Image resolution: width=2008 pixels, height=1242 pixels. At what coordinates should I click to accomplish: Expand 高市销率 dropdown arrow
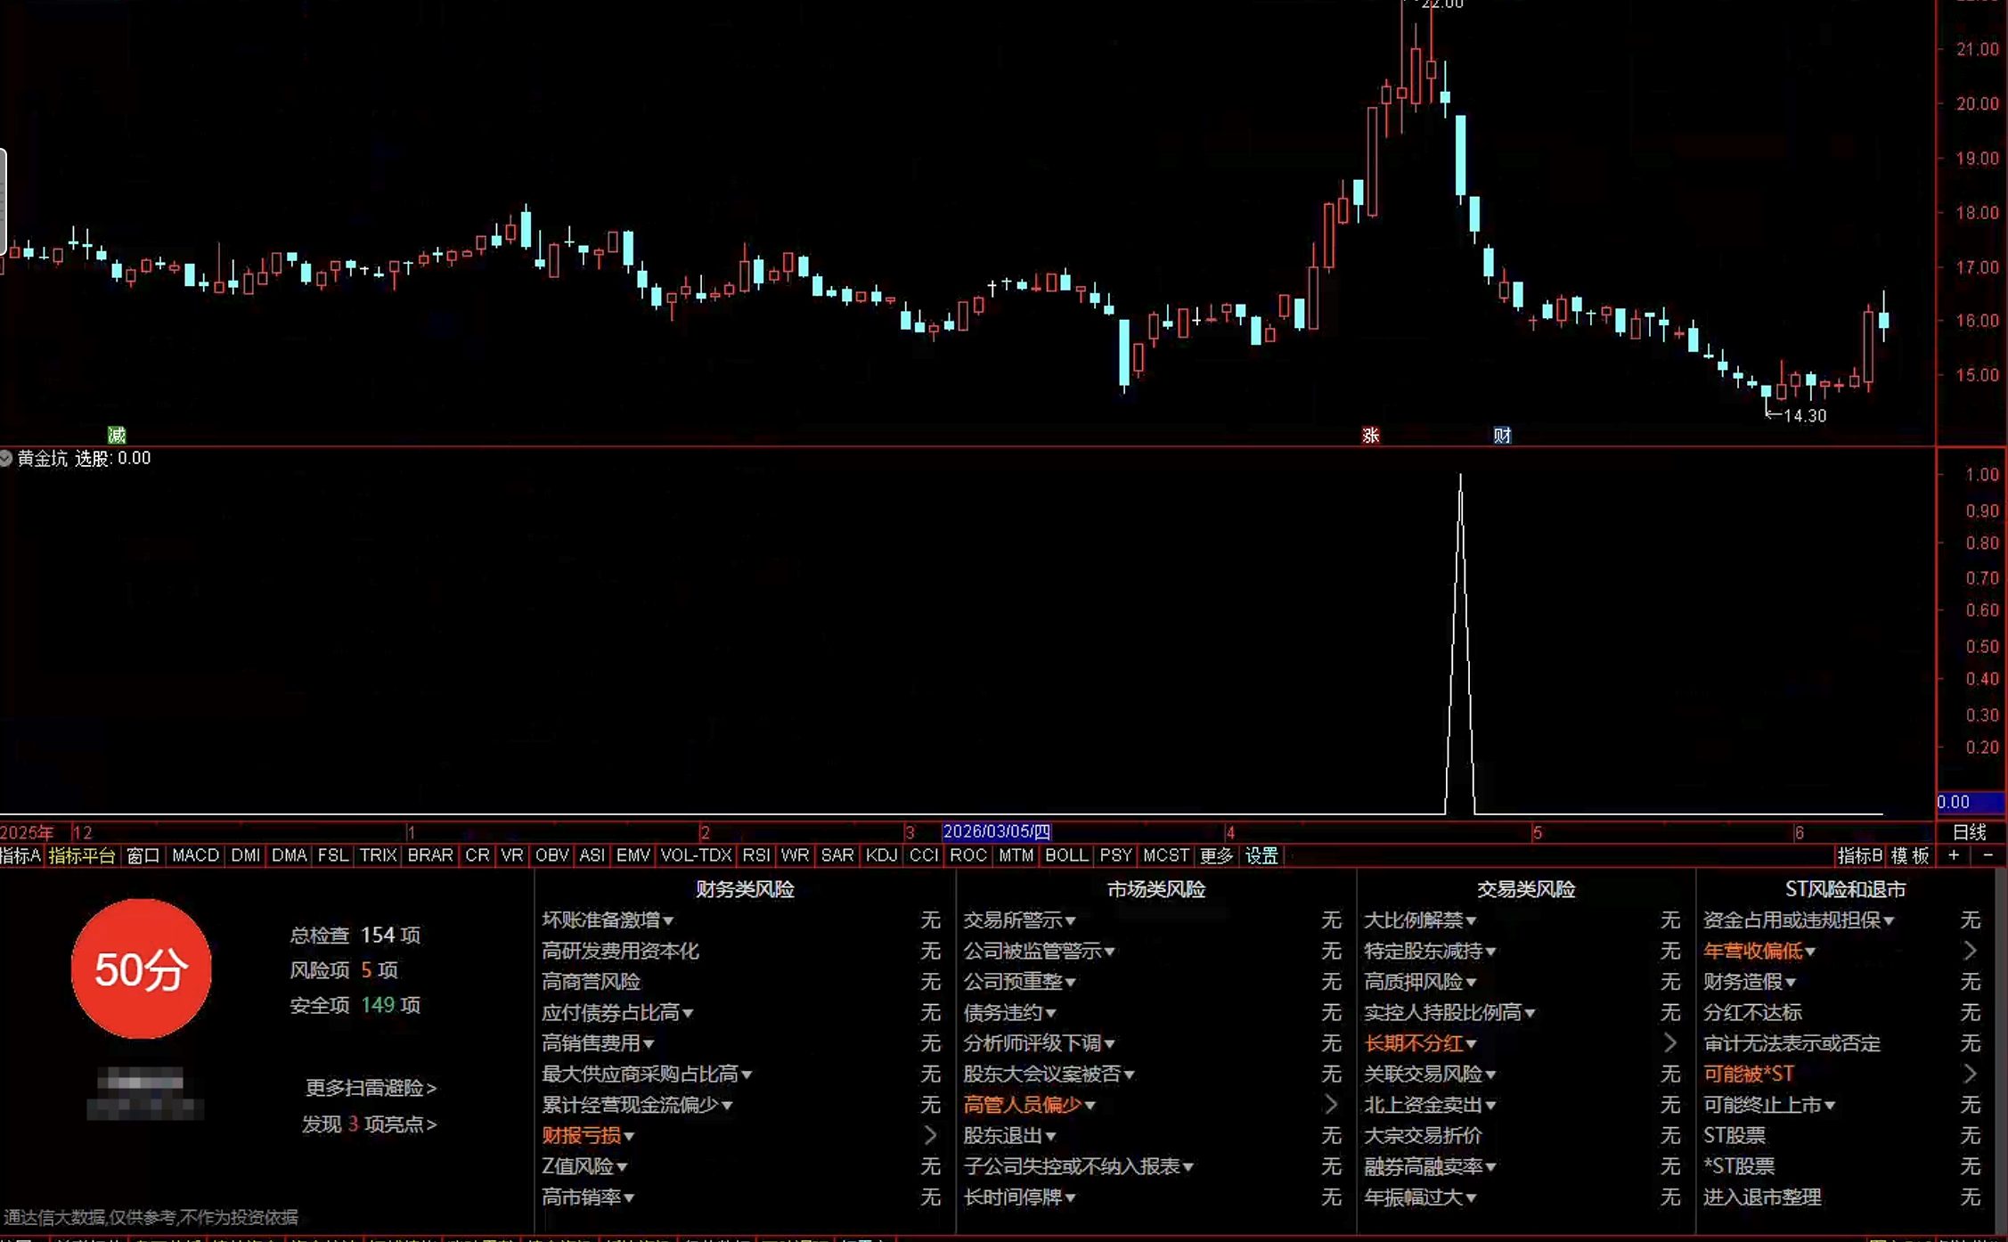coord(629,1197)
